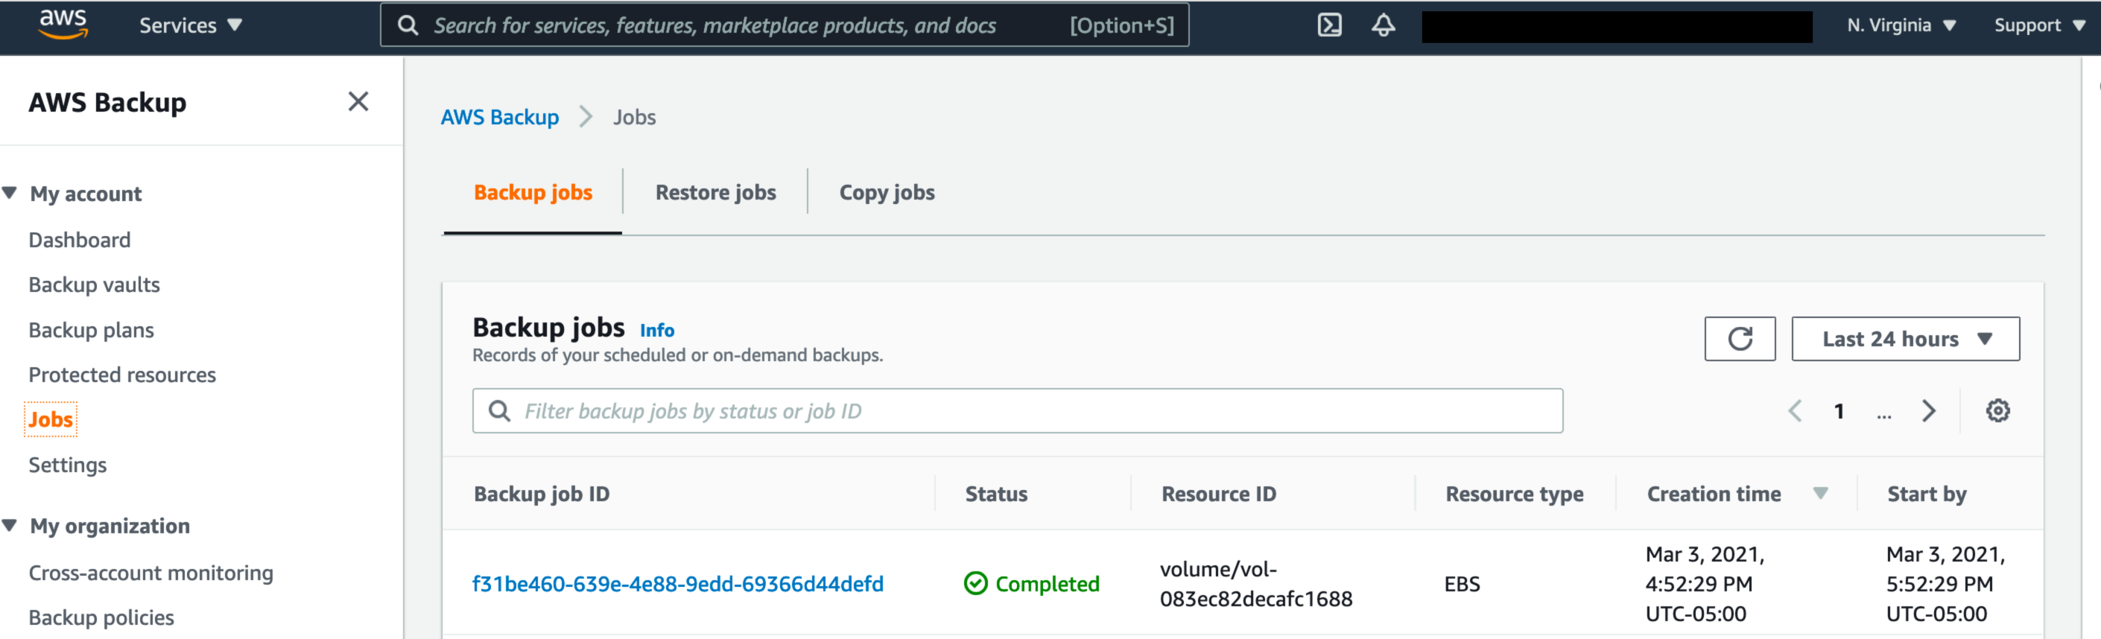This screenshot has height=639, width=2101.
Task: Click the Backup job ID column header
Action: coord(542,494)
